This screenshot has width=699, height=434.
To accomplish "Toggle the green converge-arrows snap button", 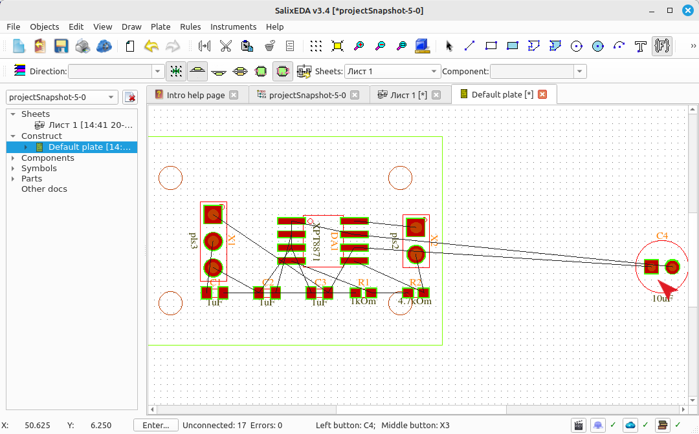I will (x=176, y=71).
